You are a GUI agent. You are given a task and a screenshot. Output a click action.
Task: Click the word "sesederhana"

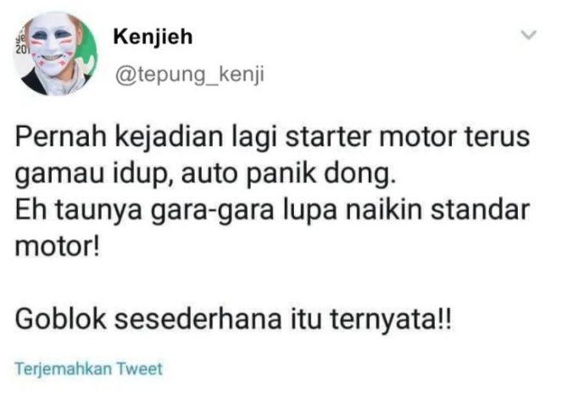(x=198, y=319)
